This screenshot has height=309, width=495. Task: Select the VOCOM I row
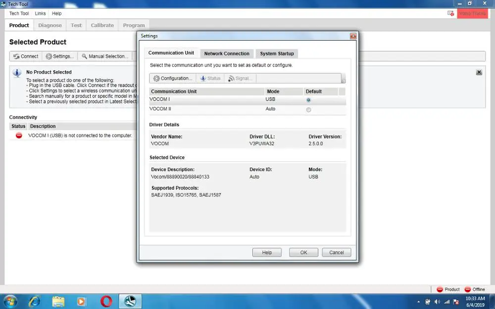(247, 100)
